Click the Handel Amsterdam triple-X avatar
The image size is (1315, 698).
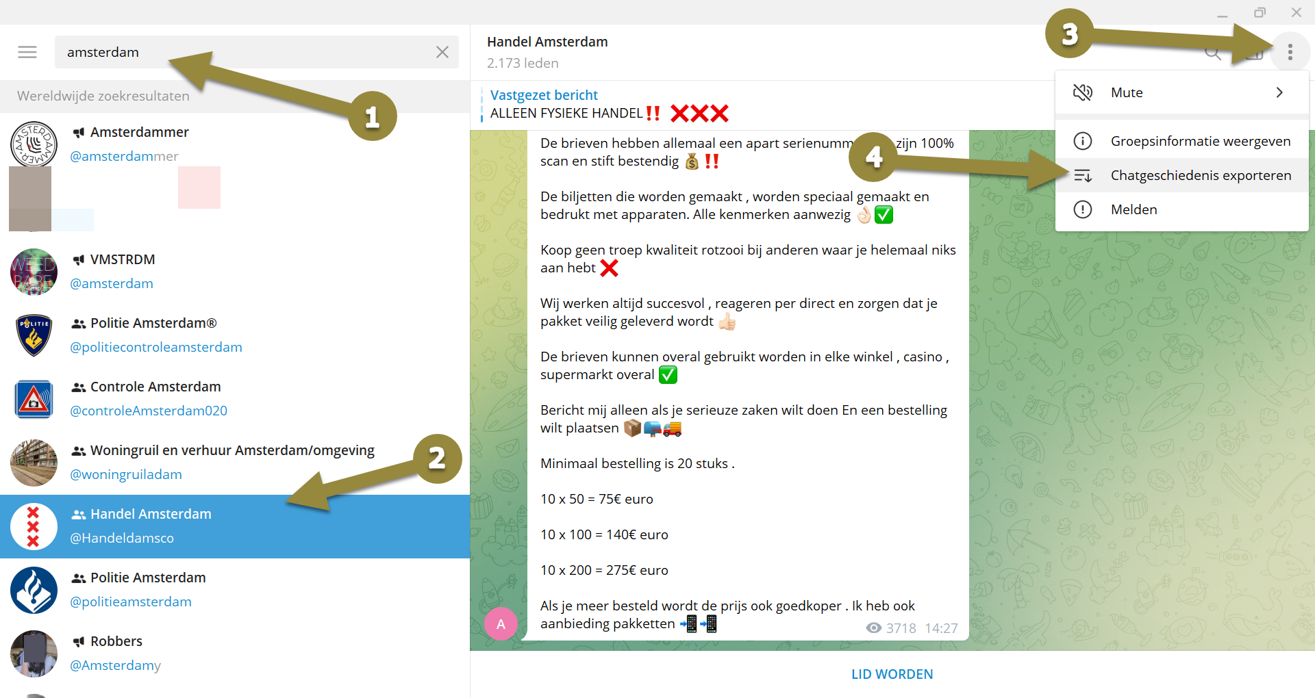(x=34, y=526)
